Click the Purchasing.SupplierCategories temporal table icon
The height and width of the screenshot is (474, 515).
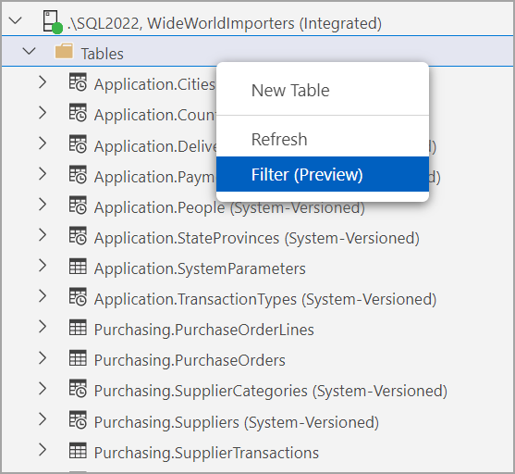point(78,389)
